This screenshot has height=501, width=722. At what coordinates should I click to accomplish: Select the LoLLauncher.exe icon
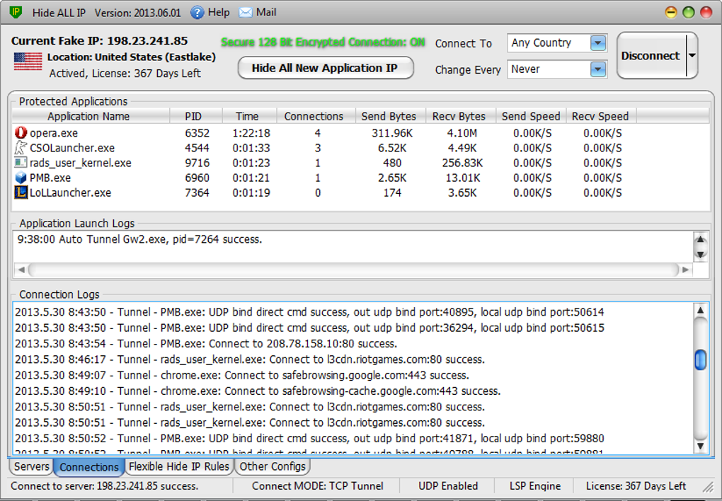pos(21,192)
